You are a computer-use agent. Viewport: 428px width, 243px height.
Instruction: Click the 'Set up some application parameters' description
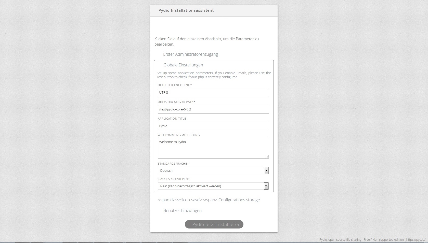coord(214,75)
